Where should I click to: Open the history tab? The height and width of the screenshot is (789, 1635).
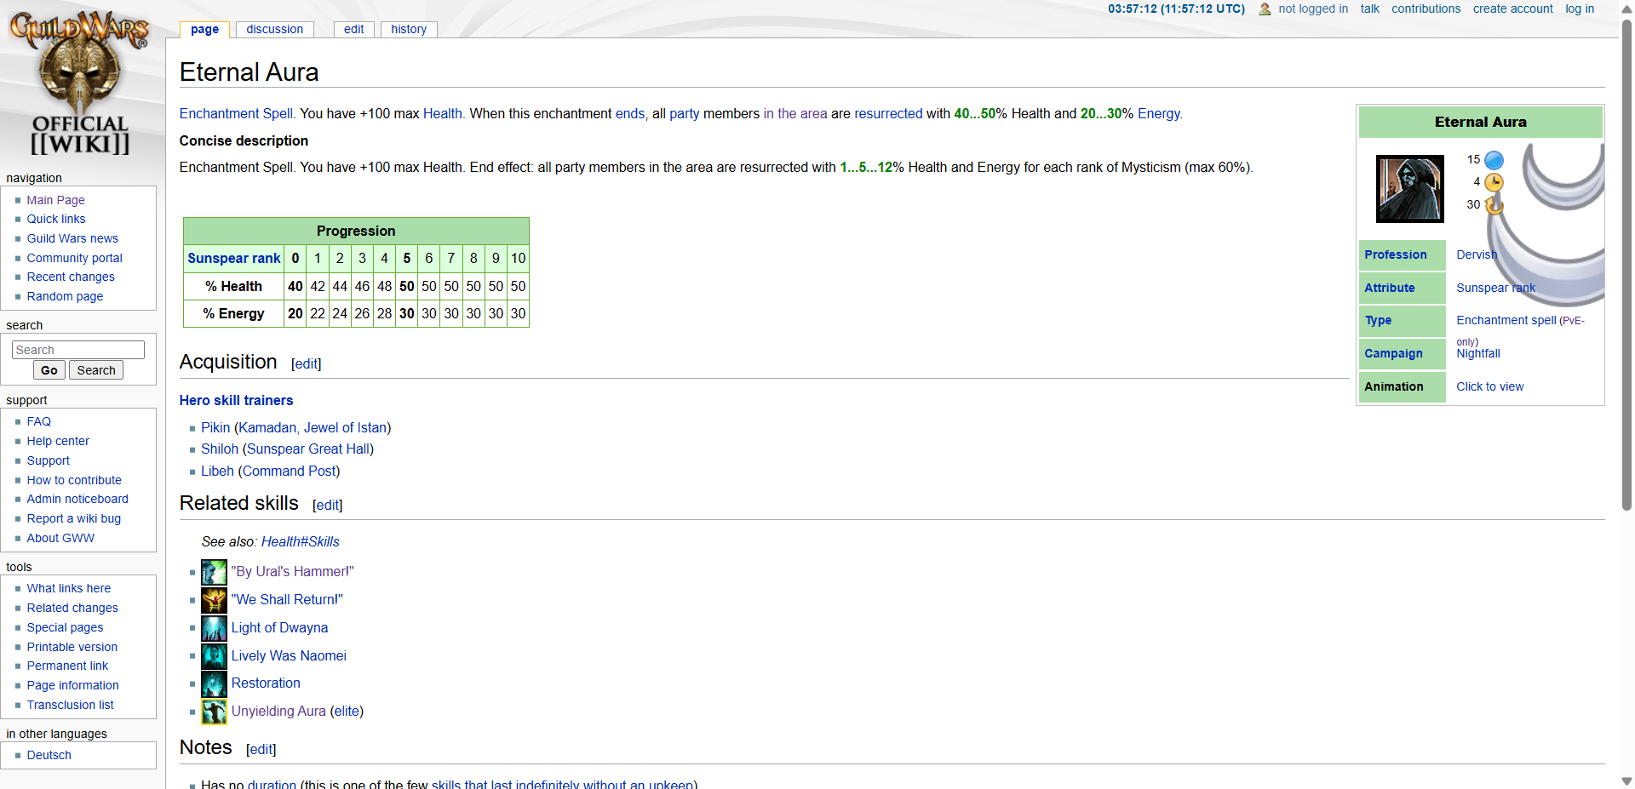(x=409, y=29)
